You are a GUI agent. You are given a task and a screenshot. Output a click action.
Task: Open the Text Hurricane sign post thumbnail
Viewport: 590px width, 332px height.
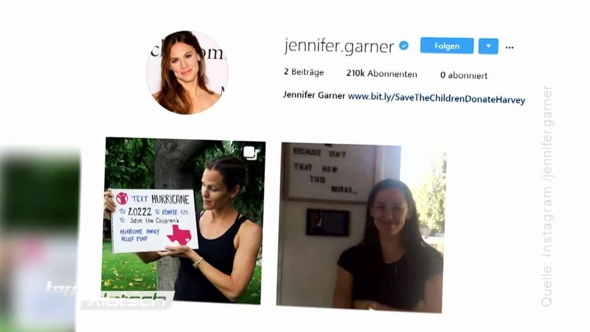coord(184,220)
